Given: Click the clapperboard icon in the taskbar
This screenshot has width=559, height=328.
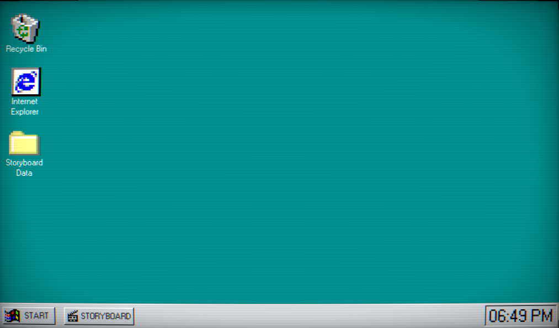Looking at the screenshot, I should click(72, 316).
